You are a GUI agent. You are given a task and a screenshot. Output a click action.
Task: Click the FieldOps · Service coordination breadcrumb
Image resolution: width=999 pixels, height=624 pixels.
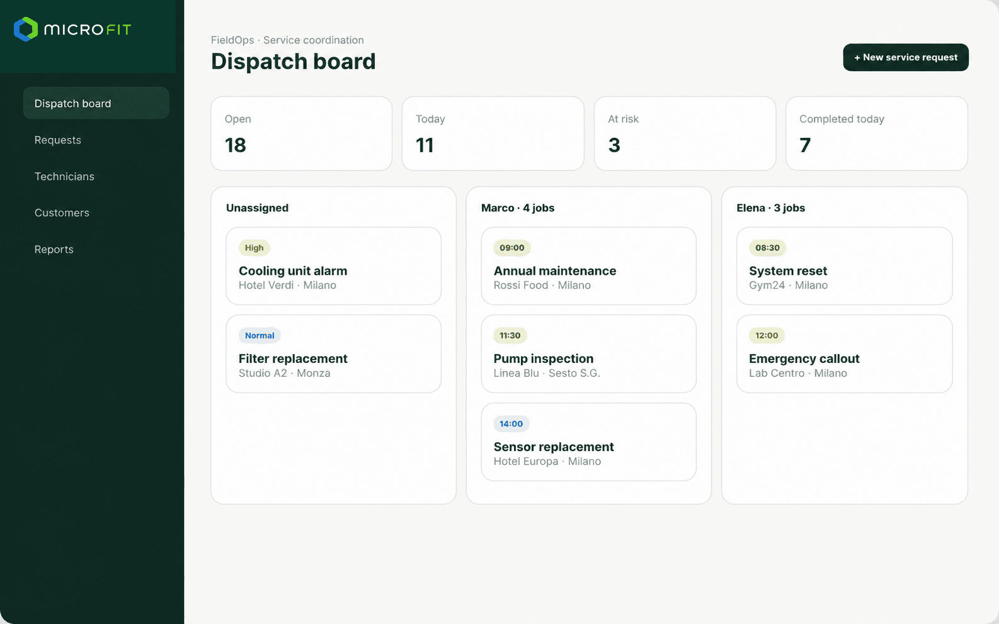(x=287, y=40)
